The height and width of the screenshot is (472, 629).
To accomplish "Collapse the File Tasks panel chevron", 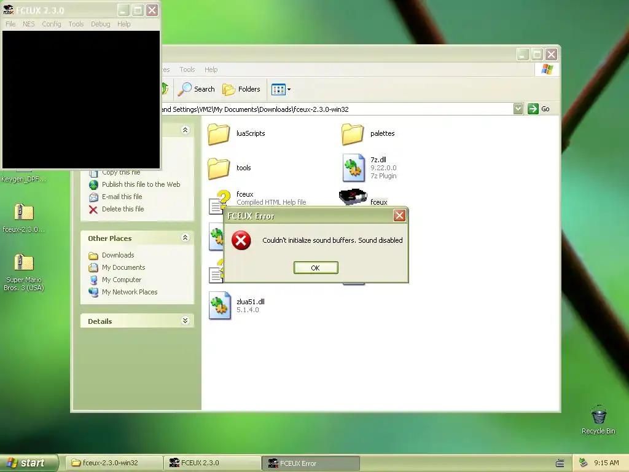I will point(185,130).
